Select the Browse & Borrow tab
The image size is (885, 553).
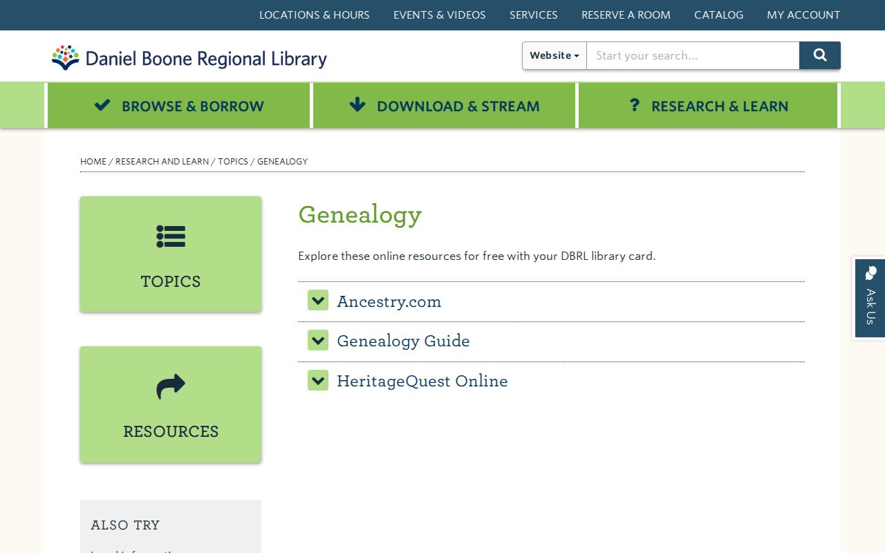coord(179,106)
